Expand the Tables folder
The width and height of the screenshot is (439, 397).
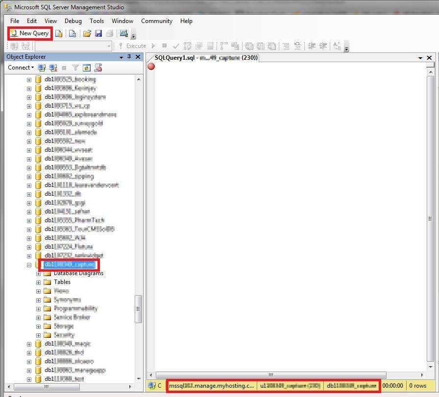coord(38,282)
